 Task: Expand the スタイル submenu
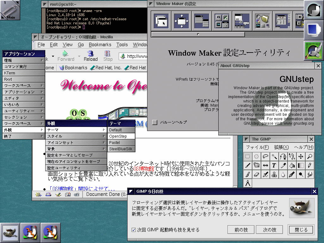76,136
